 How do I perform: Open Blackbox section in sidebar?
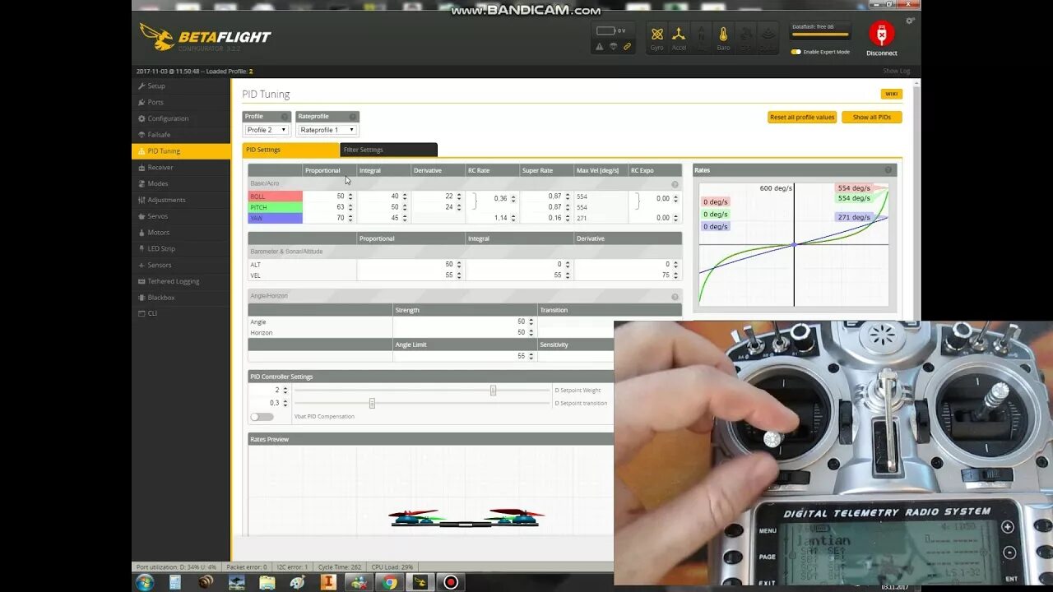181,298
